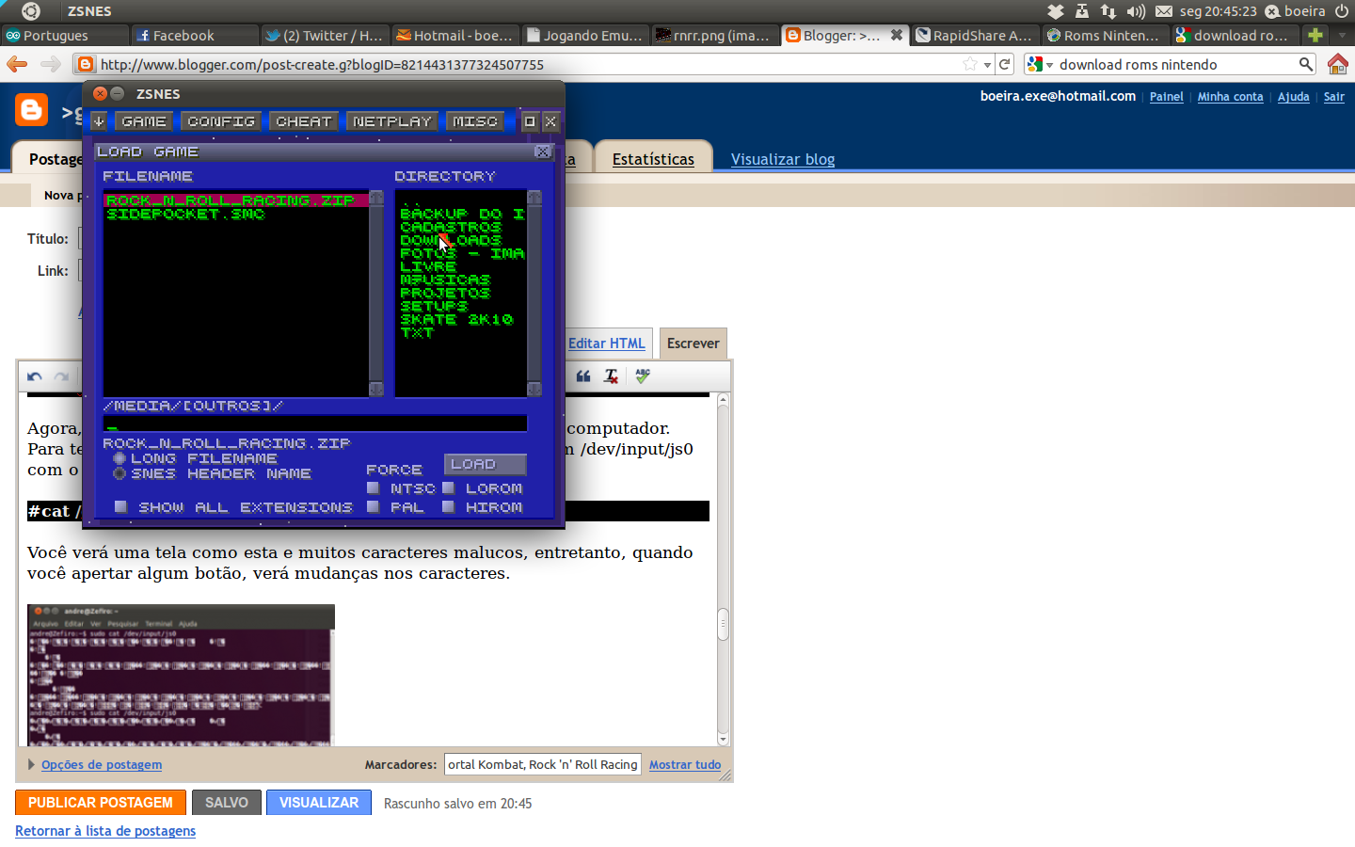Click the bookmark star in URL bar
The image size is (1355, 847).
[970, 64]
